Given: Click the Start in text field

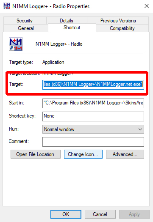Looking at the screenshot, I should 93,103.
